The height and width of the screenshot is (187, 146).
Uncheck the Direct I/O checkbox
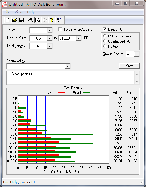pos(105,29)
